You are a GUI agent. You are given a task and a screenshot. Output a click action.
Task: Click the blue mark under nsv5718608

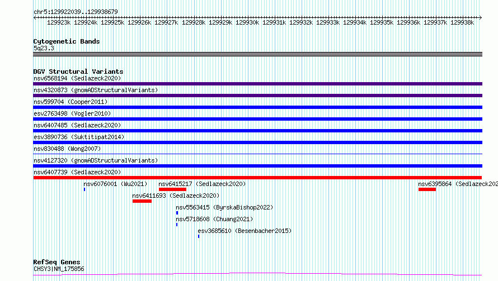[x=177, y=225]
